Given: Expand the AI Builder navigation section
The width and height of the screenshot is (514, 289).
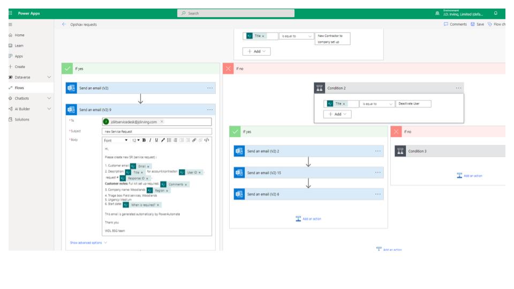Looking at the screenshot, I should pos(49,109).
